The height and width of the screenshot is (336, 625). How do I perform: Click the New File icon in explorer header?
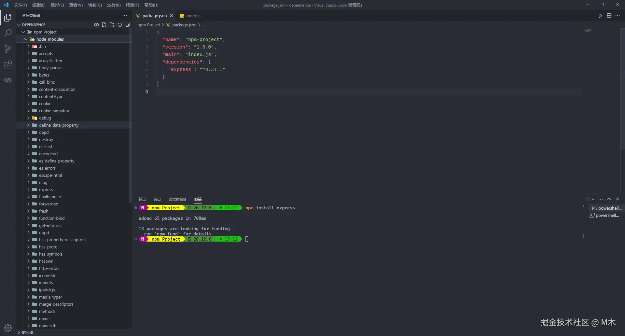coord(104,25)
